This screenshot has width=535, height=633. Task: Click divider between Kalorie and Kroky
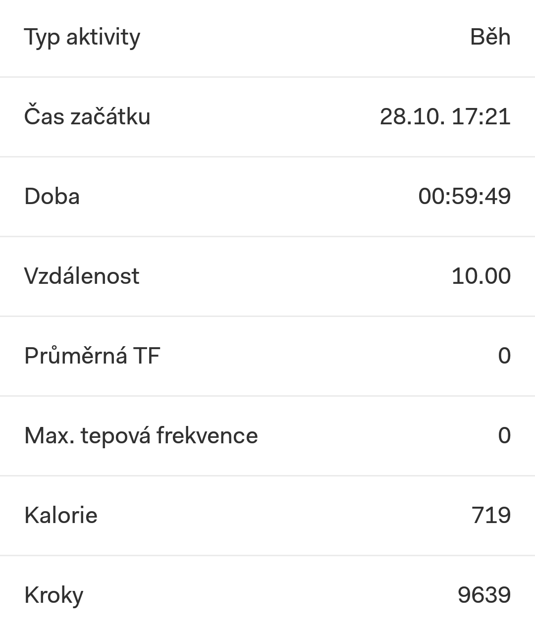[267, 556]
